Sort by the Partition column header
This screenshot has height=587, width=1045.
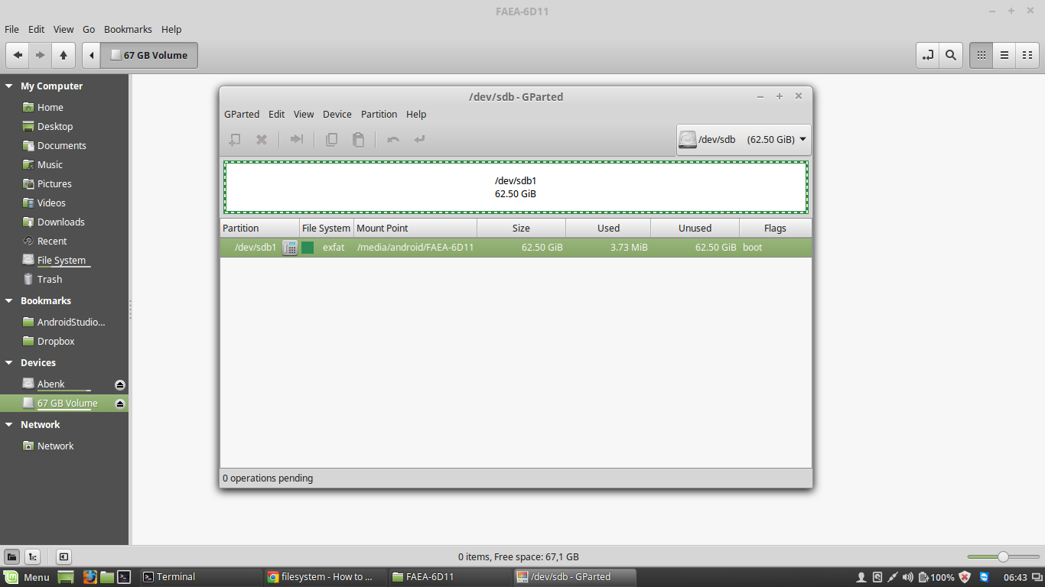(x=259, y=229)
